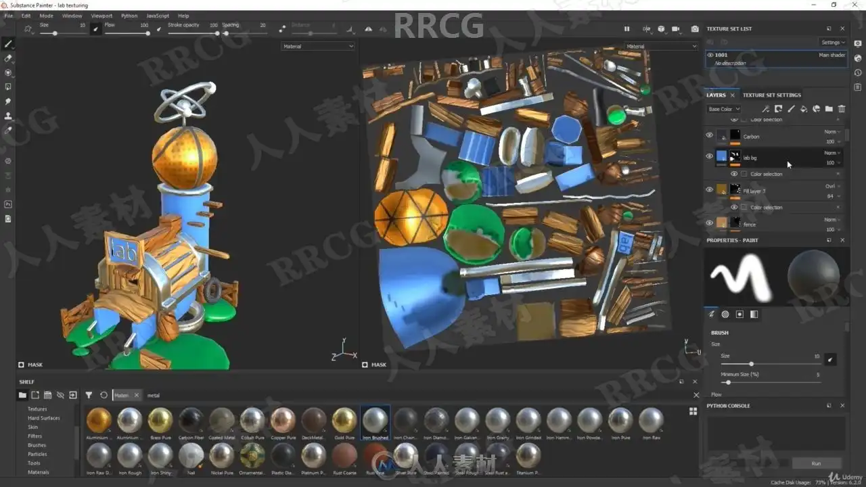Open opacity dropdown of Fill layer 3
This screenshot has width=866, height=487.
tap(832, 196)
